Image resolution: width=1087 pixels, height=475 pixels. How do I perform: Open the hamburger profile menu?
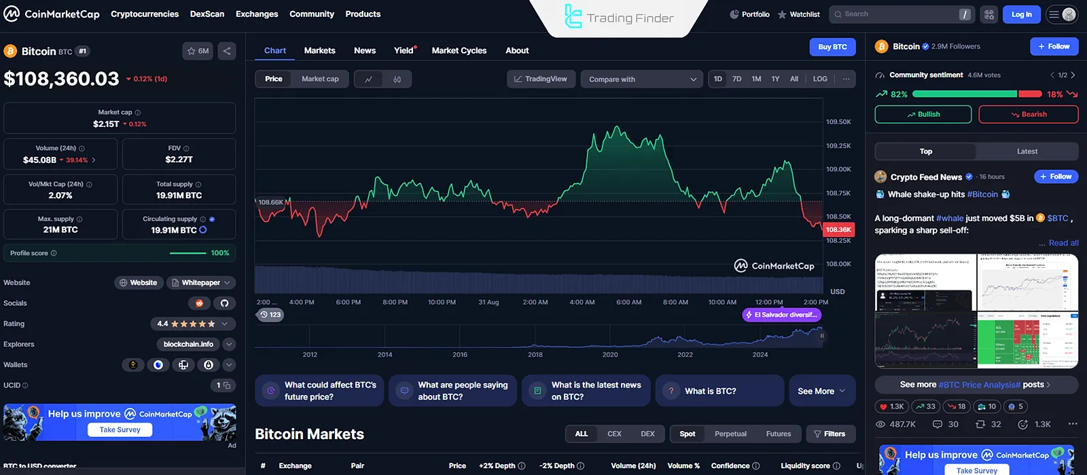(x=1062, y=14)
